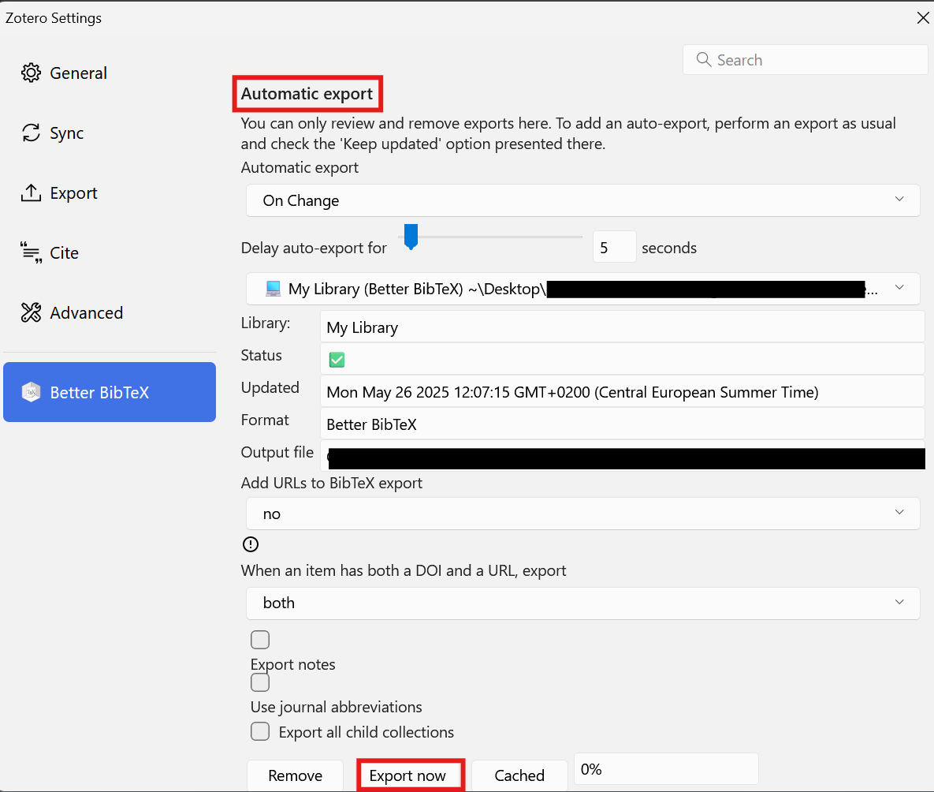Click the 0% progress indicator
This screenshot has height=792, width=934.
(x=666, y=769)
